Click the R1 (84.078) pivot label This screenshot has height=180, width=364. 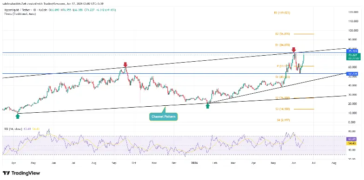point(283,45)
